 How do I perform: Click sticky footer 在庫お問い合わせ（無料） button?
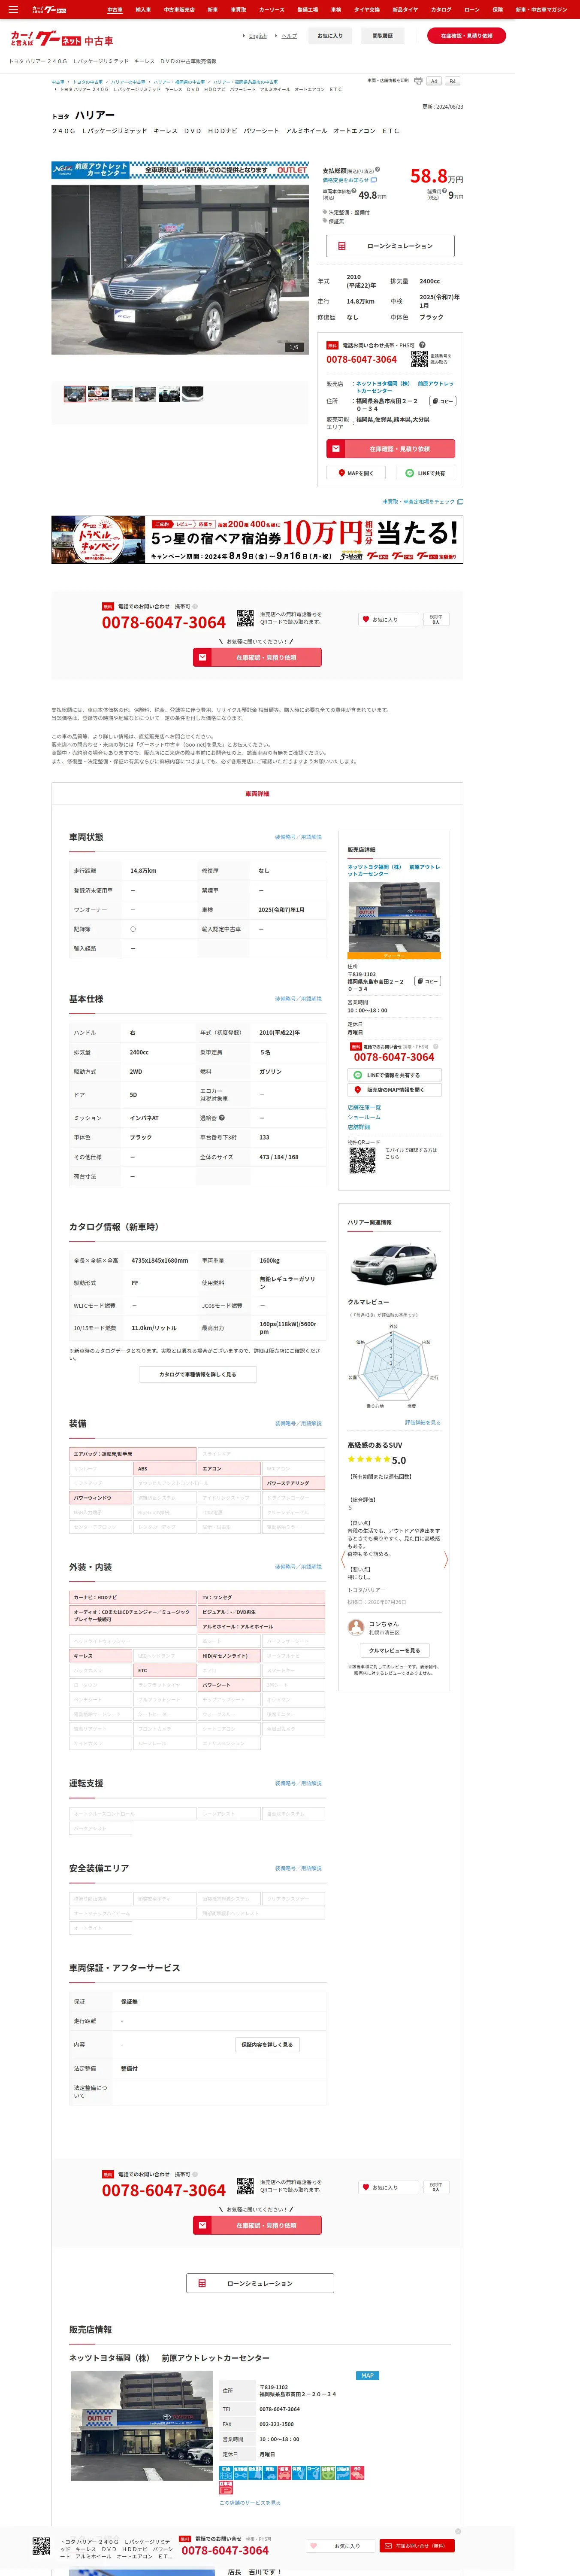click(x=418, y=2546)
